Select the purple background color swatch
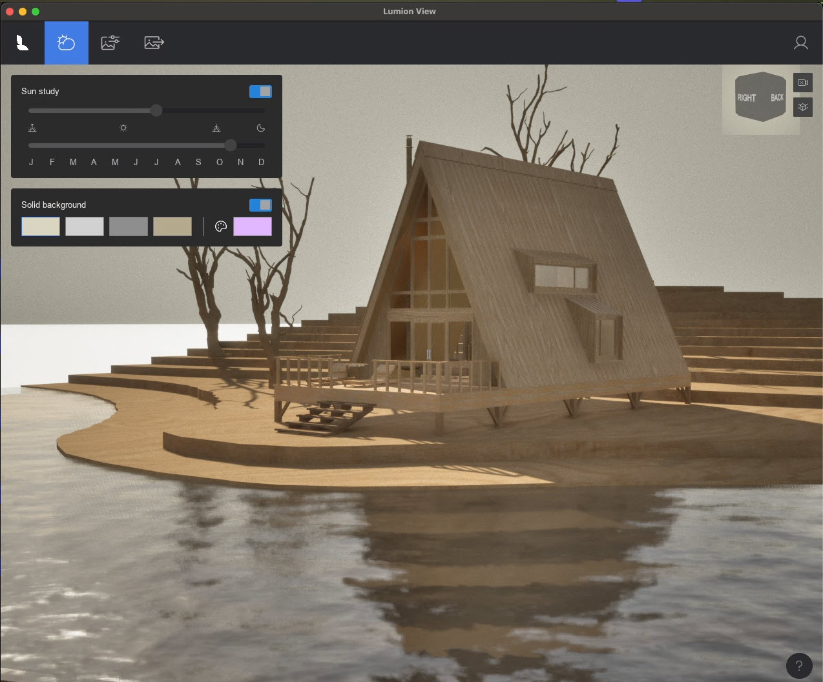The height and width of the screenshot is (682, 823). 253,226
